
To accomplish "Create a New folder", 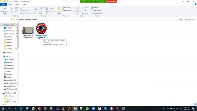I will click(59, 10).
